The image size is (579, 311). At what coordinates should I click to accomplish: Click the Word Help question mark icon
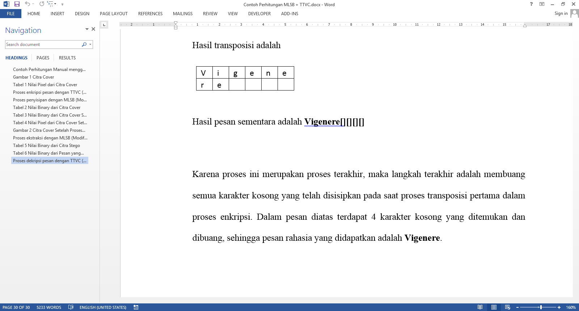(531, 4)
